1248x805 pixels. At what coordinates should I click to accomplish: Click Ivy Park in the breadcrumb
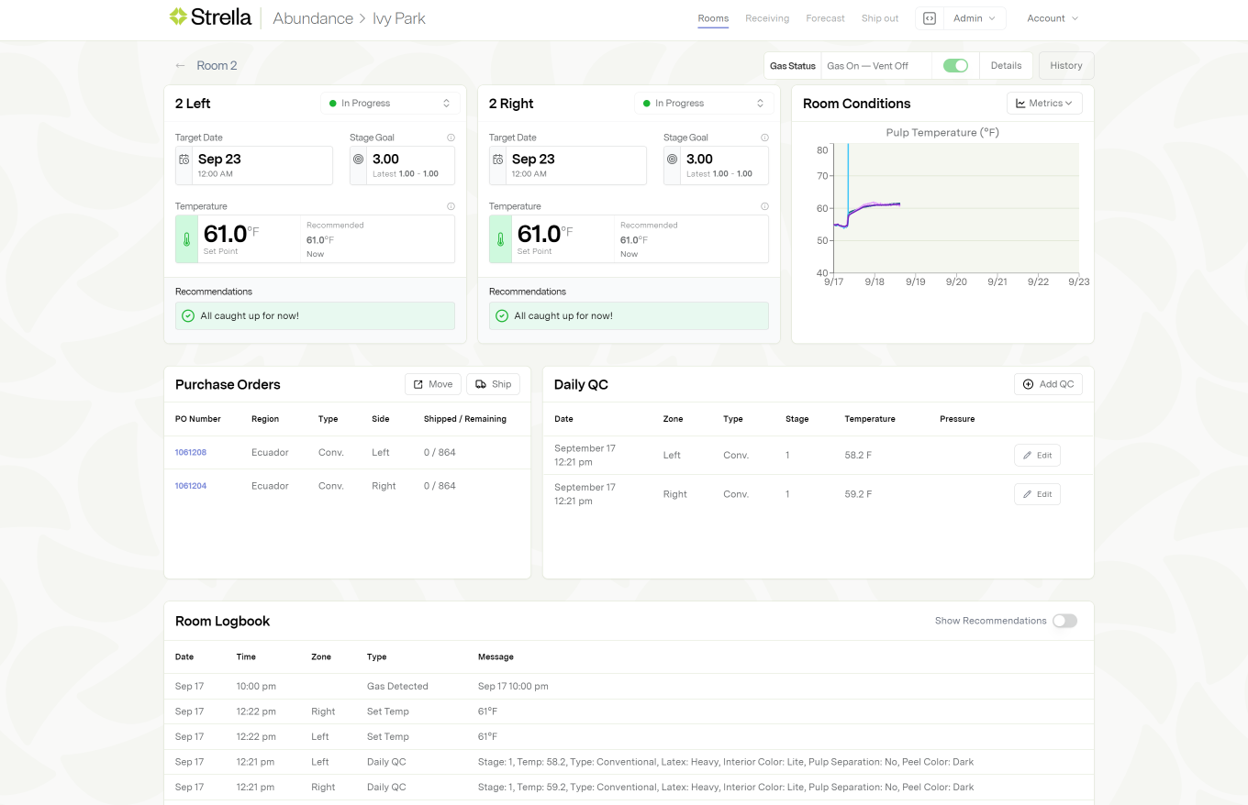click(399, 18)
